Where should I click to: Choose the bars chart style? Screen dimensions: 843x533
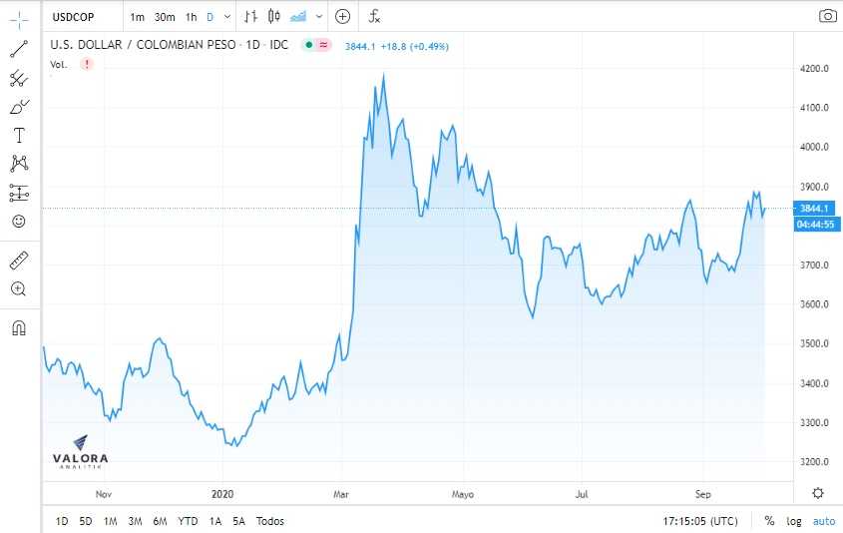coord(250,17)
